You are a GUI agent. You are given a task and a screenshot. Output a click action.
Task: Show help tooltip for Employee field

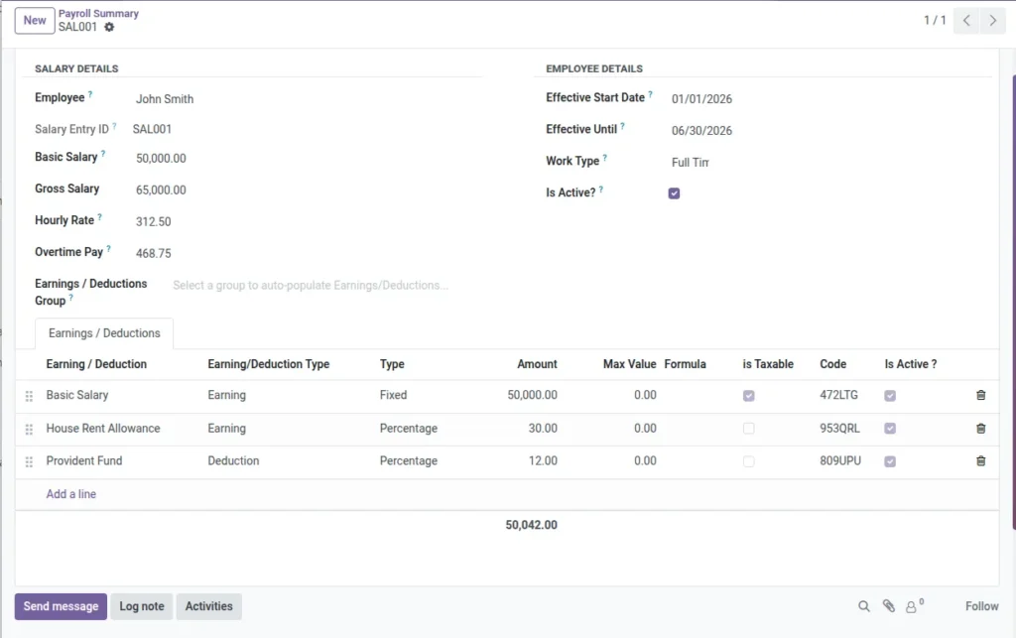[x=90, y=94]
